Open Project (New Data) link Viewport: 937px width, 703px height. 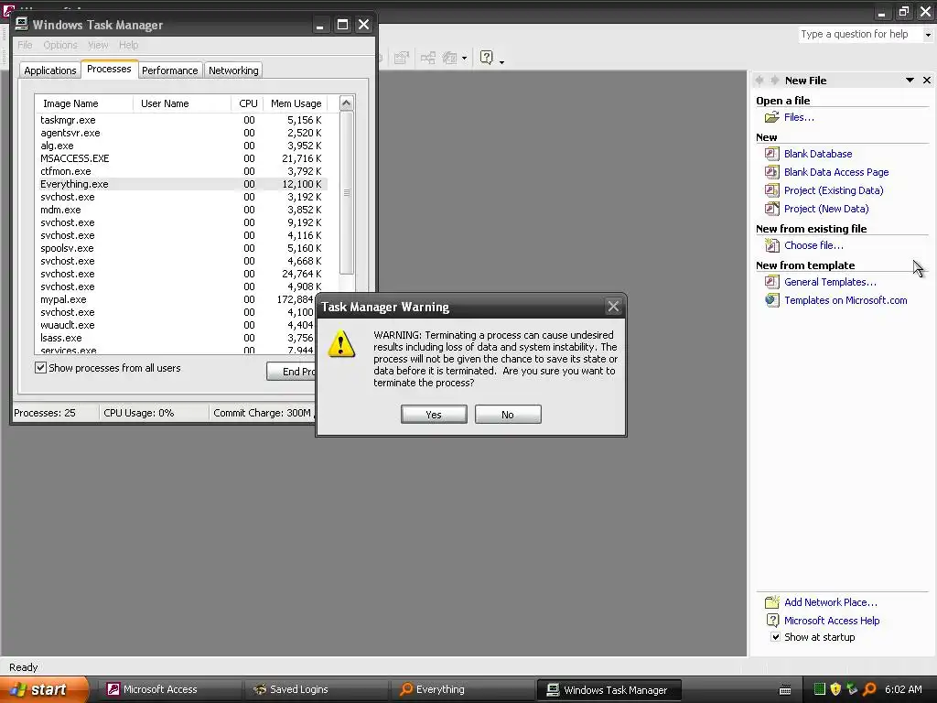click(826, 209)
